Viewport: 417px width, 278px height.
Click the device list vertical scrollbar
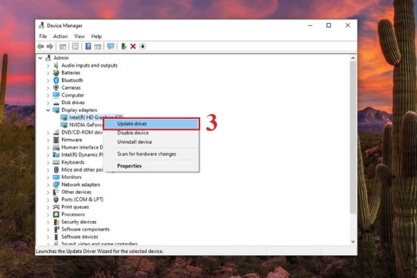352,150
